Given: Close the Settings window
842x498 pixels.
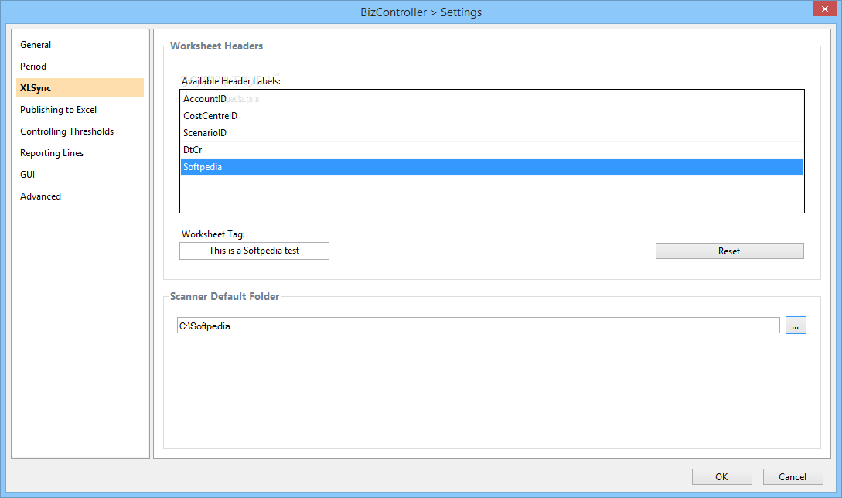Looking at the screenshot, I should coord(824,9).
